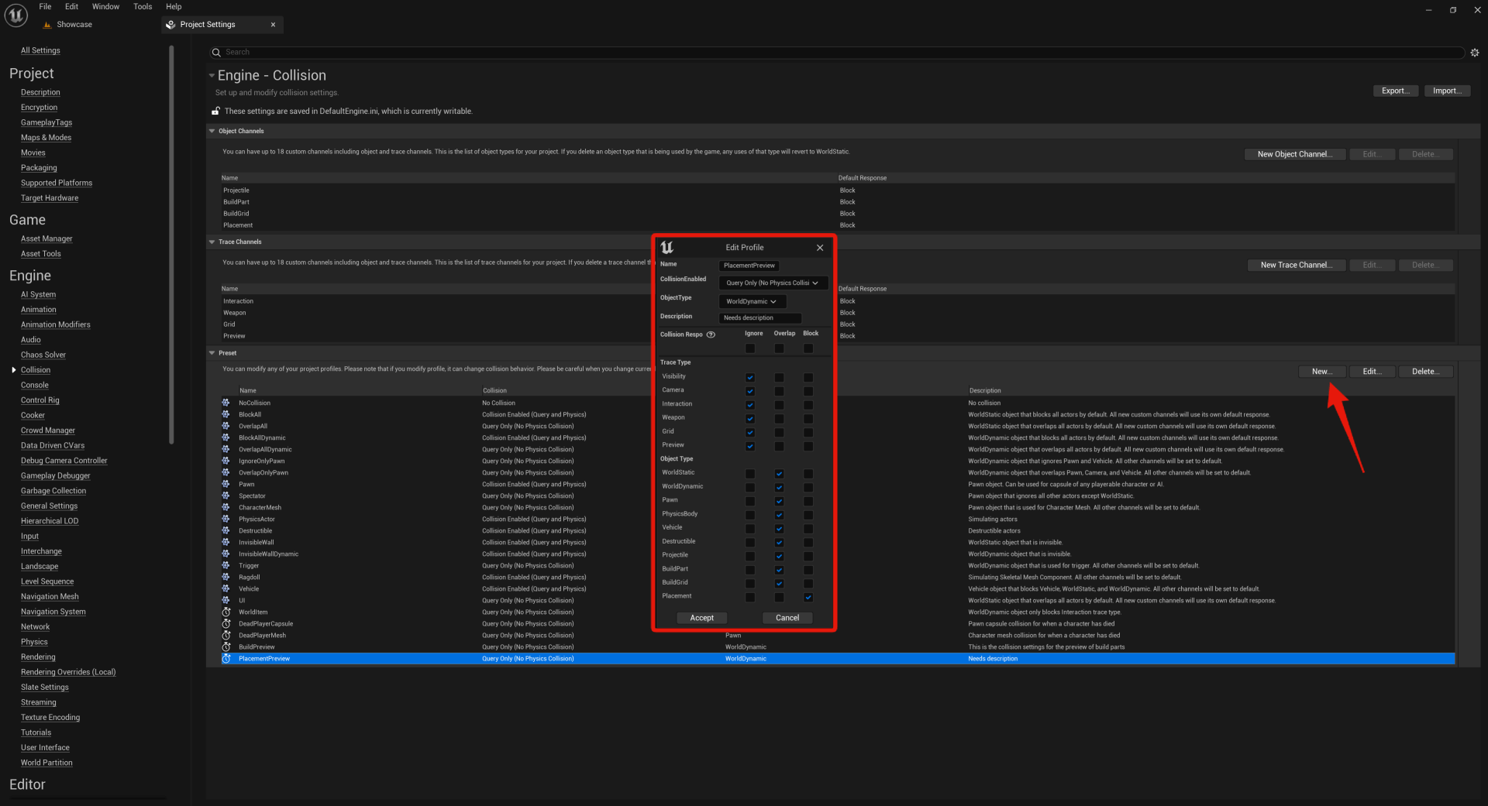Open the ObjectType WorldDynamic dropdown

pyautogui.click(x=752, y=302)
